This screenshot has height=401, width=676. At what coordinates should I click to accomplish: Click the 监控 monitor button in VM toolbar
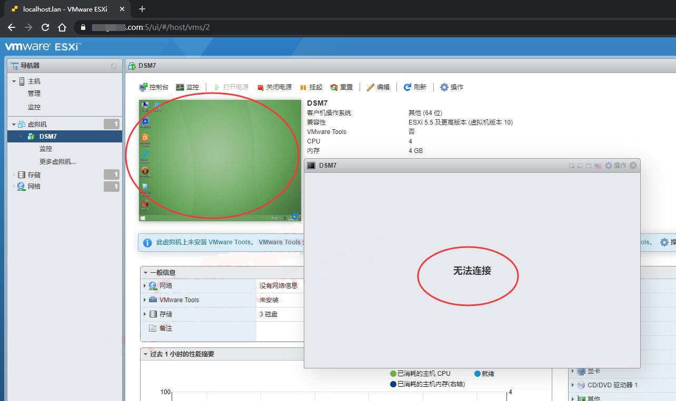point(187,87)
